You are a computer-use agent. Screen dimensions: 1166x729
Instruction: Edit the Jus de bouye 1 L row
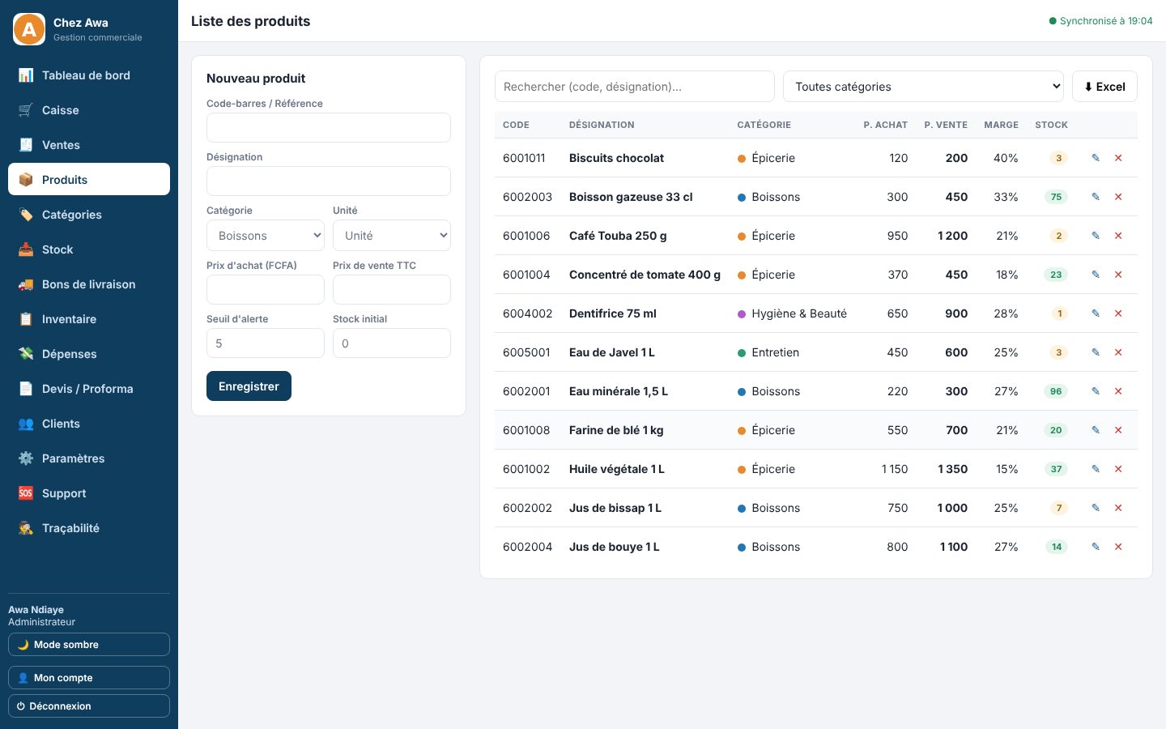[x=1096, y=547]
